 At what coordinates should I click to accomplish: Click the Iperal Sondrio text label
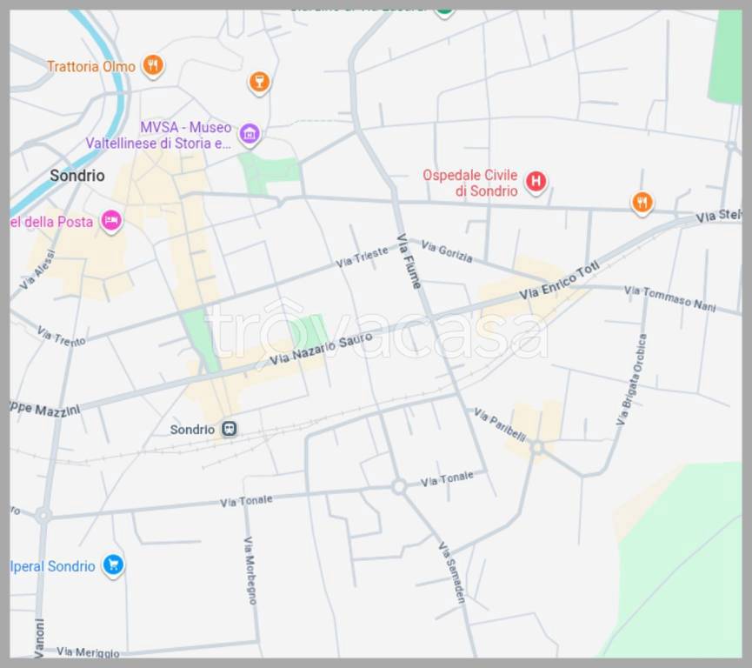point(53,566)
